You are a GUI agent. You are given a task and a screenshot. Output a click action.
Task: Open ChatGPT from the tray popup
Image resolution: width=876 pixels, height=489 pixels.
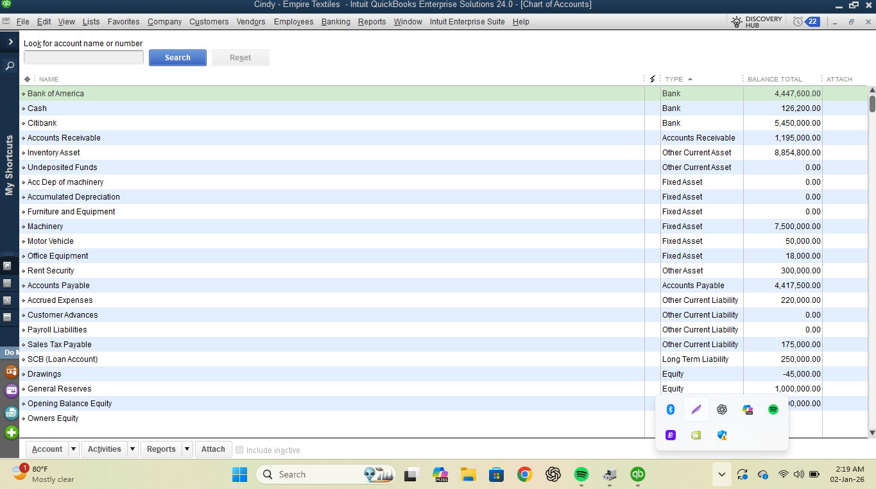point(722,409)
